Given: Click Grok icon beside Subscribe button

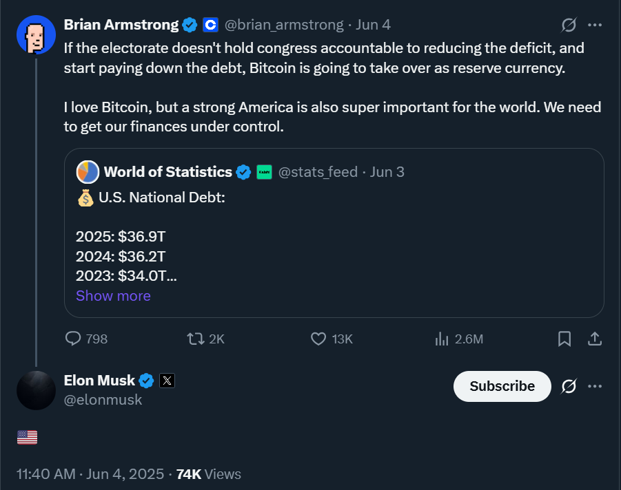Looking at the screenshot, I should point(569,386).
